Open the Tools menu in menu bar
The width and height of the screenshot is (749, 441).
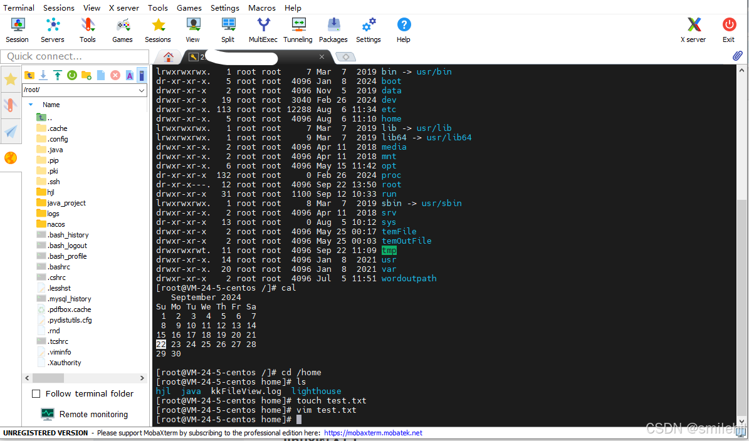157,8
